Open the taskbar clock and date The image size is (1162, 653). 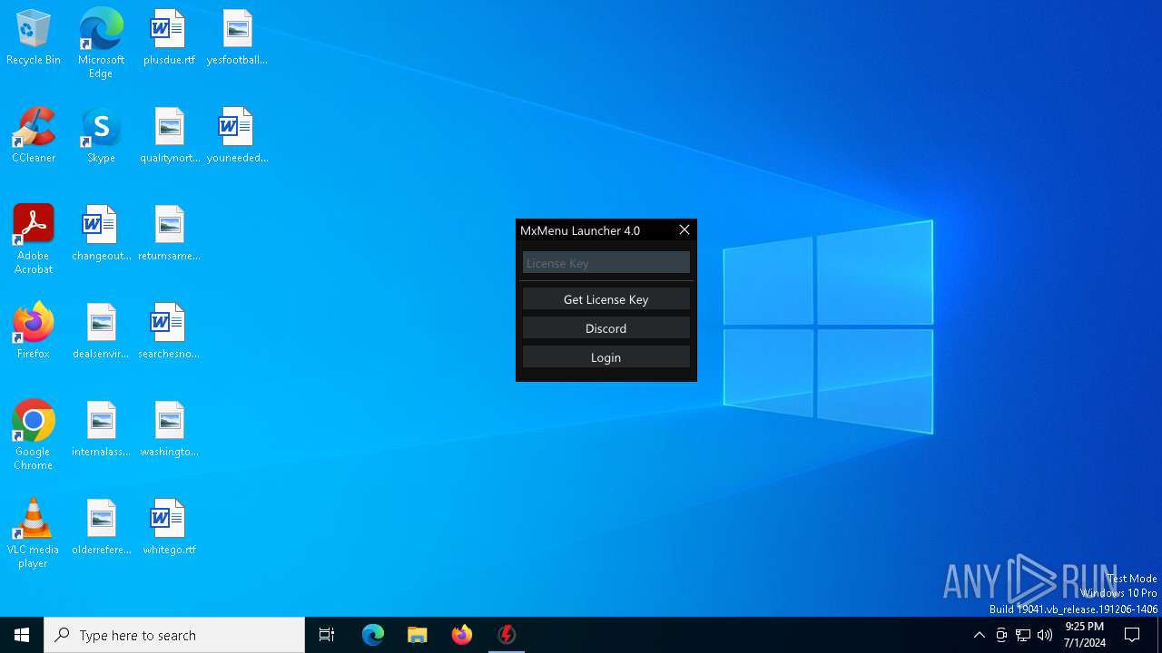(1085, 635)
